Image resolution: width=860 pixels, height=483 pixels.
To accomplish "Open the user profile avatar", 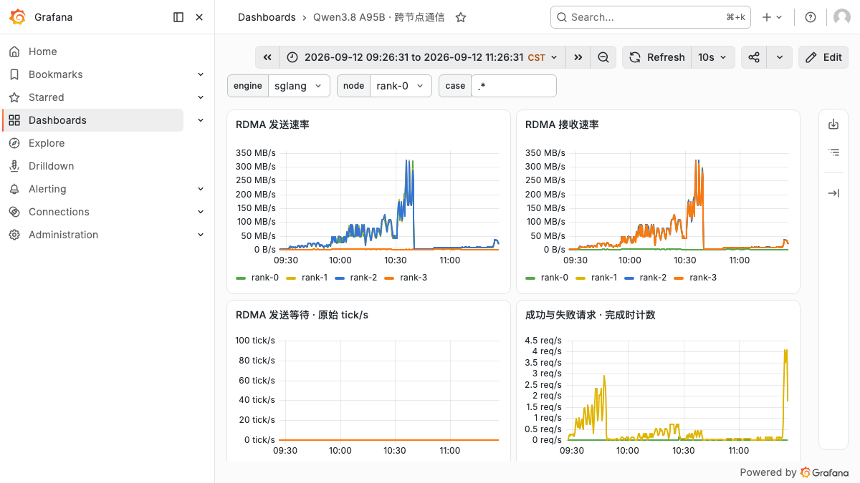I will pos(842,17).
